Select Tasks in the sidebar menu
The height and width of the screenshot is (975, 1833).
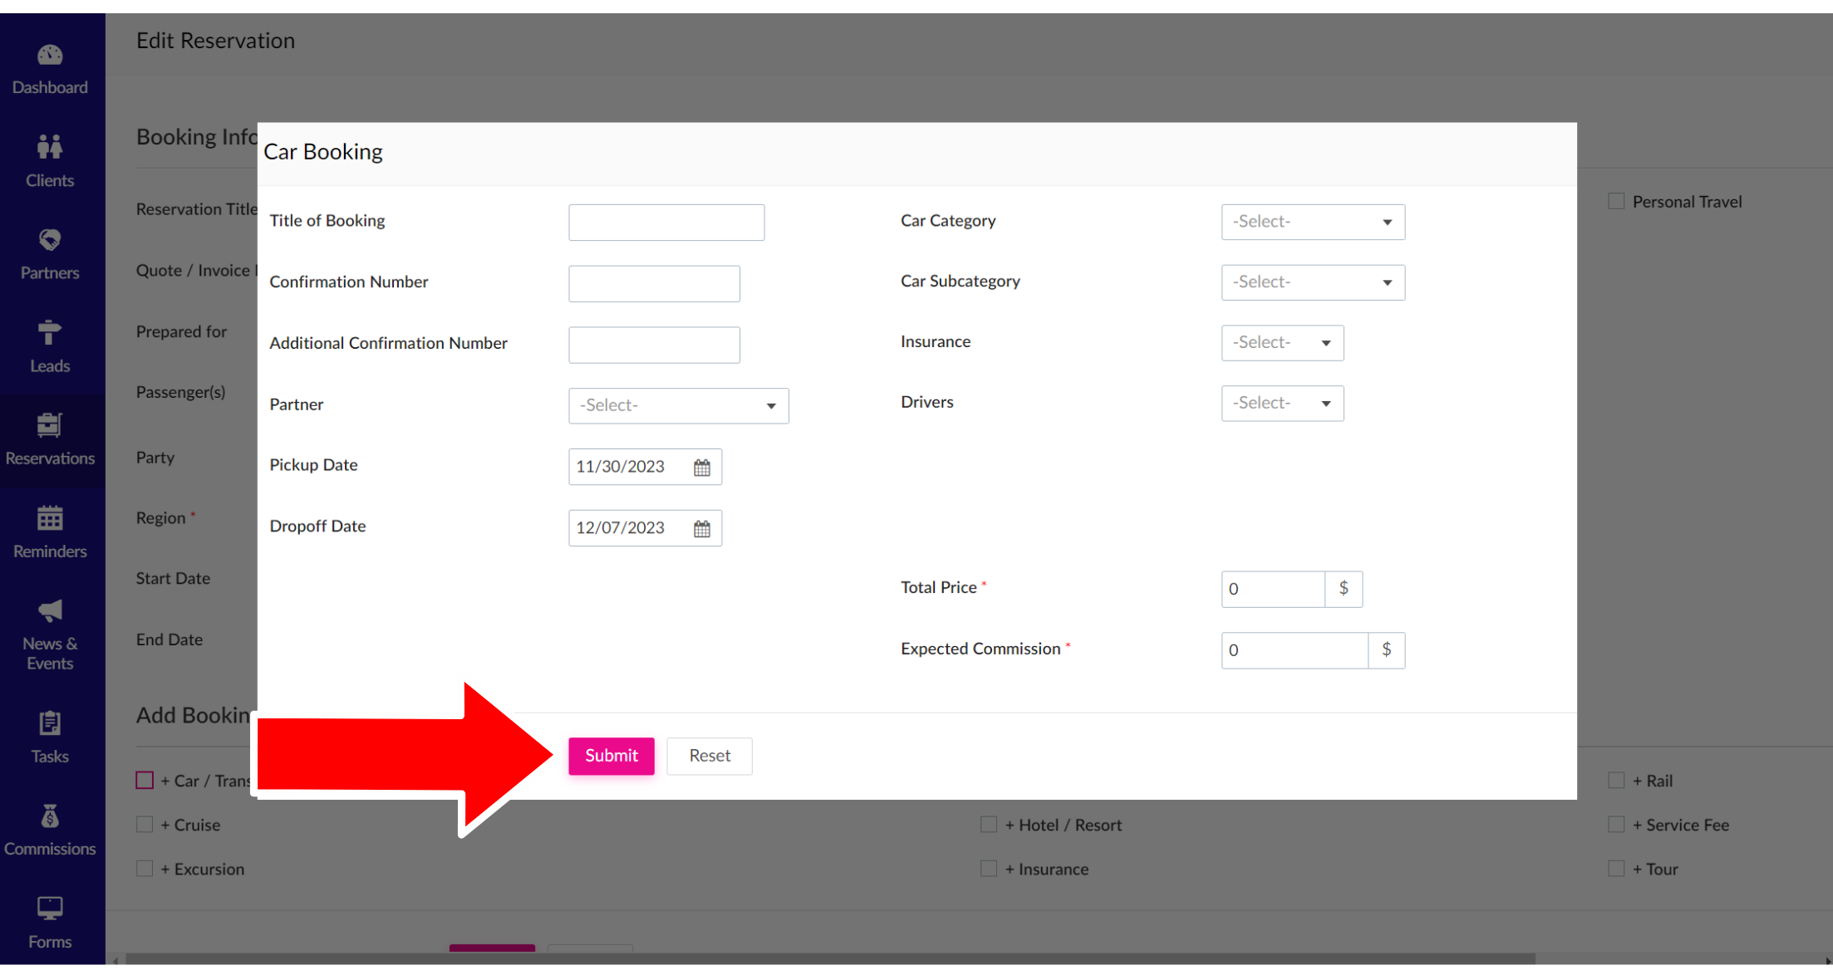(x=50, y=737)
